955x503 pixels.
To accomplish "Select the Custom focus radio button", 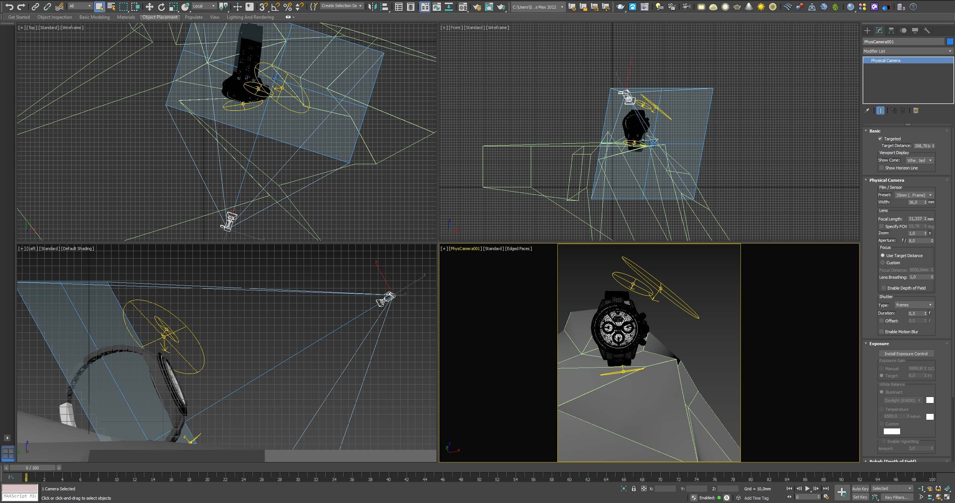I will [883, 263].
